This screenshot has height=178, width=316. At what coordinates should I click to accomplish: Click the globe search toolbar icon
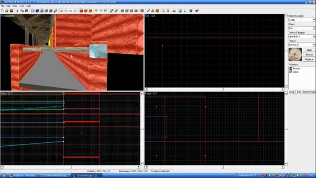coord(191,11)
